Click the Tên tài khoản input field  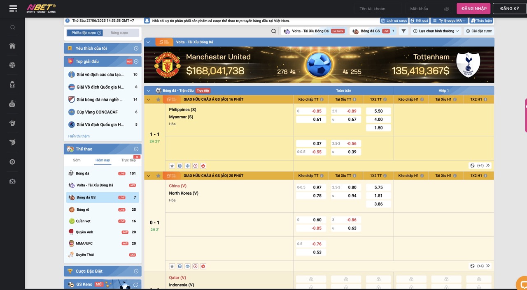coord(377,9)
